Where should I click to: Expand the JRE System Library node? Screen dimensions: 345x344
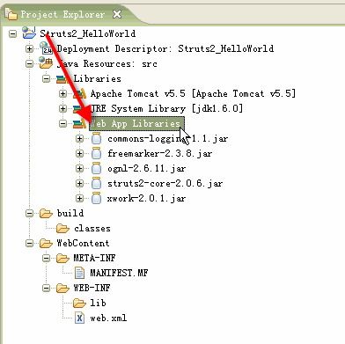62,108
